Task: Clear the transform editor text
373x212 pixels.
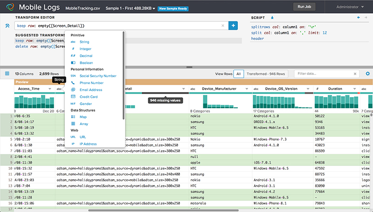Action: 223,26
